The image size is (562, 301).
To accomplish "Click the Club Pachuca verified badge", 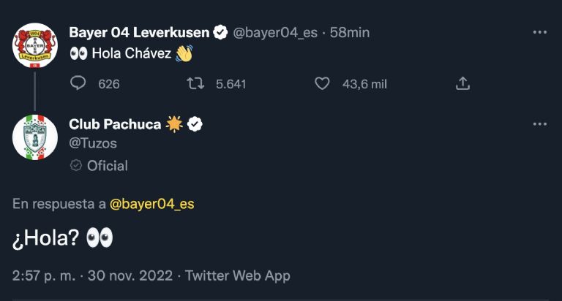I will [195, 124].
